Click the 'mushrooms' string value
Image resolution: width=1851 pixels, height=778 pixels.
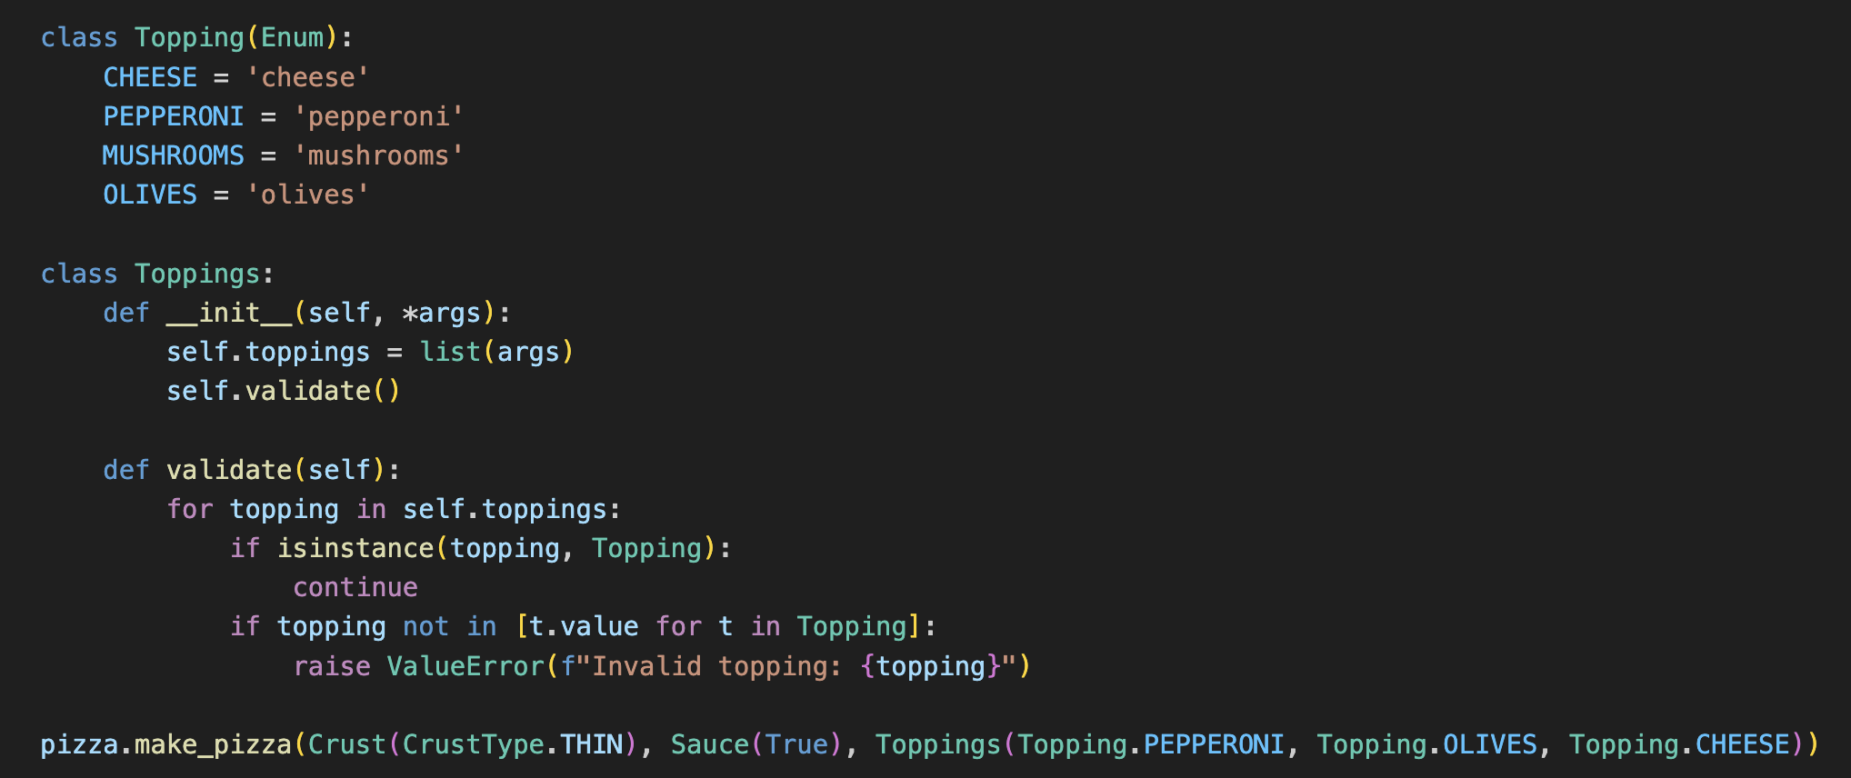click(x=378, y=155)
